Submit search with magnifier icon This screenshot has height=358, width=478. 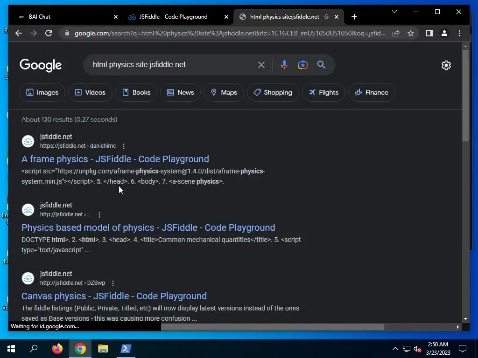(x=321, y=64)
